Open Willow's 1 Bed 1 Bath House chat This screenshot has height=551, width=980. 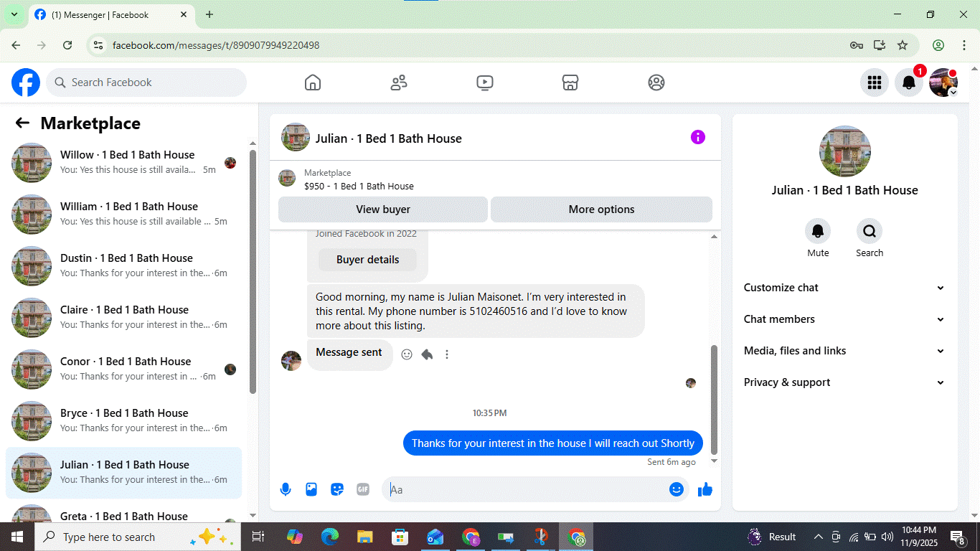click(x=124, y=162)
